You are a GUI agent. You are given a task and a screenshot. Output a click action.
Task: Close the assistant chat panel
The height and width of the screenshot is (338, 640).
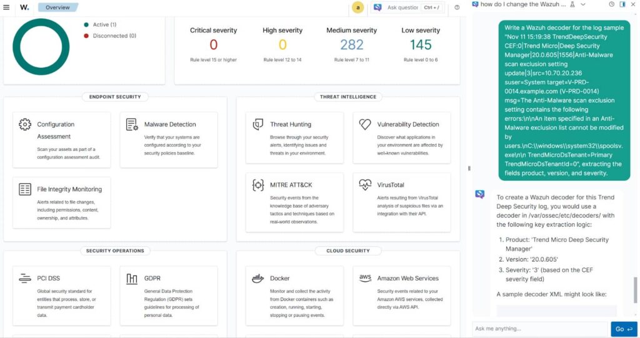pyautogui.click(x=633, y=4)
